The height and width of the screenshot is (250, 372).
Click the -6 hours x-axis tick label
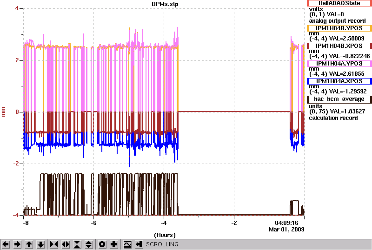pyautogui.click(x=94, y=223)
